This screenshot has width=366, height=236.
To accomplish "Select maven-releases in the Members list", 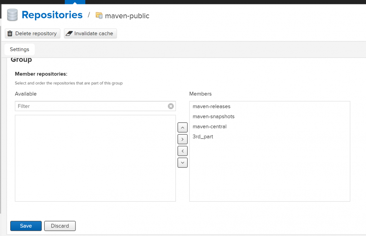I will coord(211,107).
